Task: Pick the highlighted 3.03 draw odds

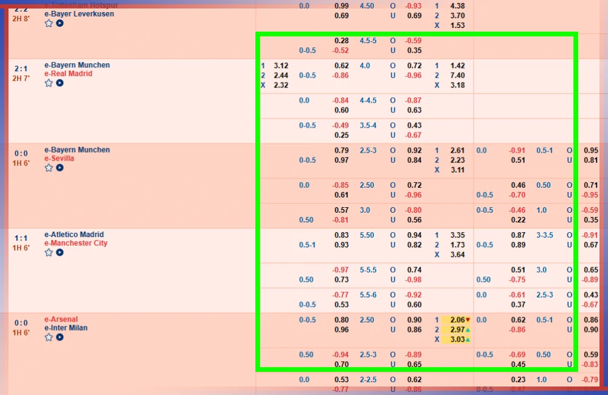Action: pyautogui.click(x=456, y=340)
